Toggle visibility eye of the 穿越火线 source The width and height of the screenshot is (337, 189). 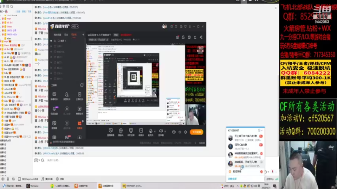[51, 52]
